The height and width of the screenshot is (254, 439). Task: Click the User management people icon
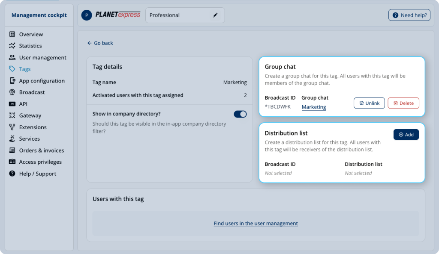[x=12, y=57]
